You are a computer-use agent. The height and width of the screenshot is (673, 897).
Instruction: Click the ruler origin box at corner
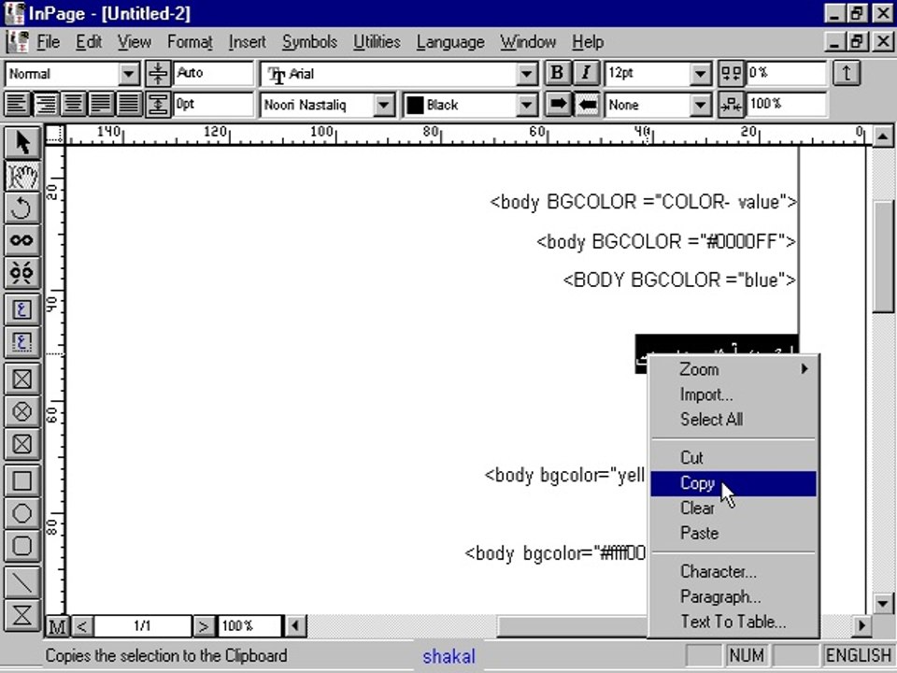[55, 134]
